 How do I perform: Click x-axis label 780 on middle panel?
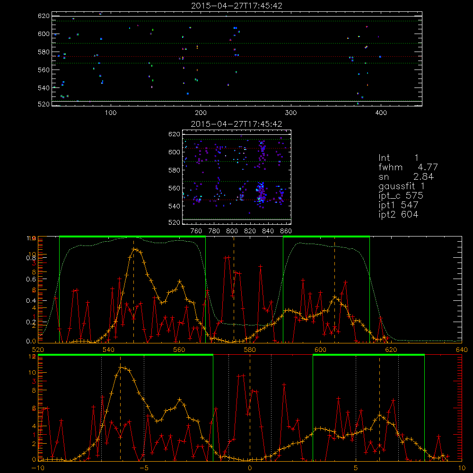point(214,231)
